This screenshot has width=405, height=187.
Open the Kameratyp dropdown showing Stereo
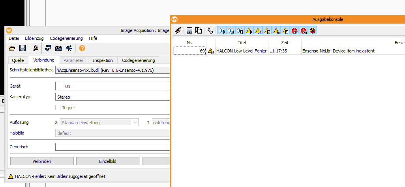tap(112, 97)
